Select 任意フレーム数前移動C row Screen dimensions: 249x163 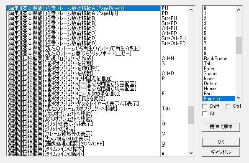point(83,33)
